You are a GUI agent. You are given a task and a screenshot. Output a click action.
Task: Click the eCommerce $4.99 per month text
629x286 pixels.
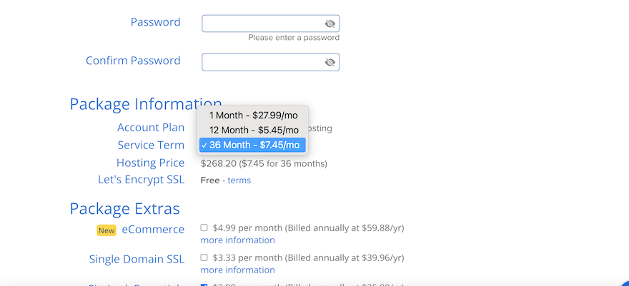pos(308,228)
